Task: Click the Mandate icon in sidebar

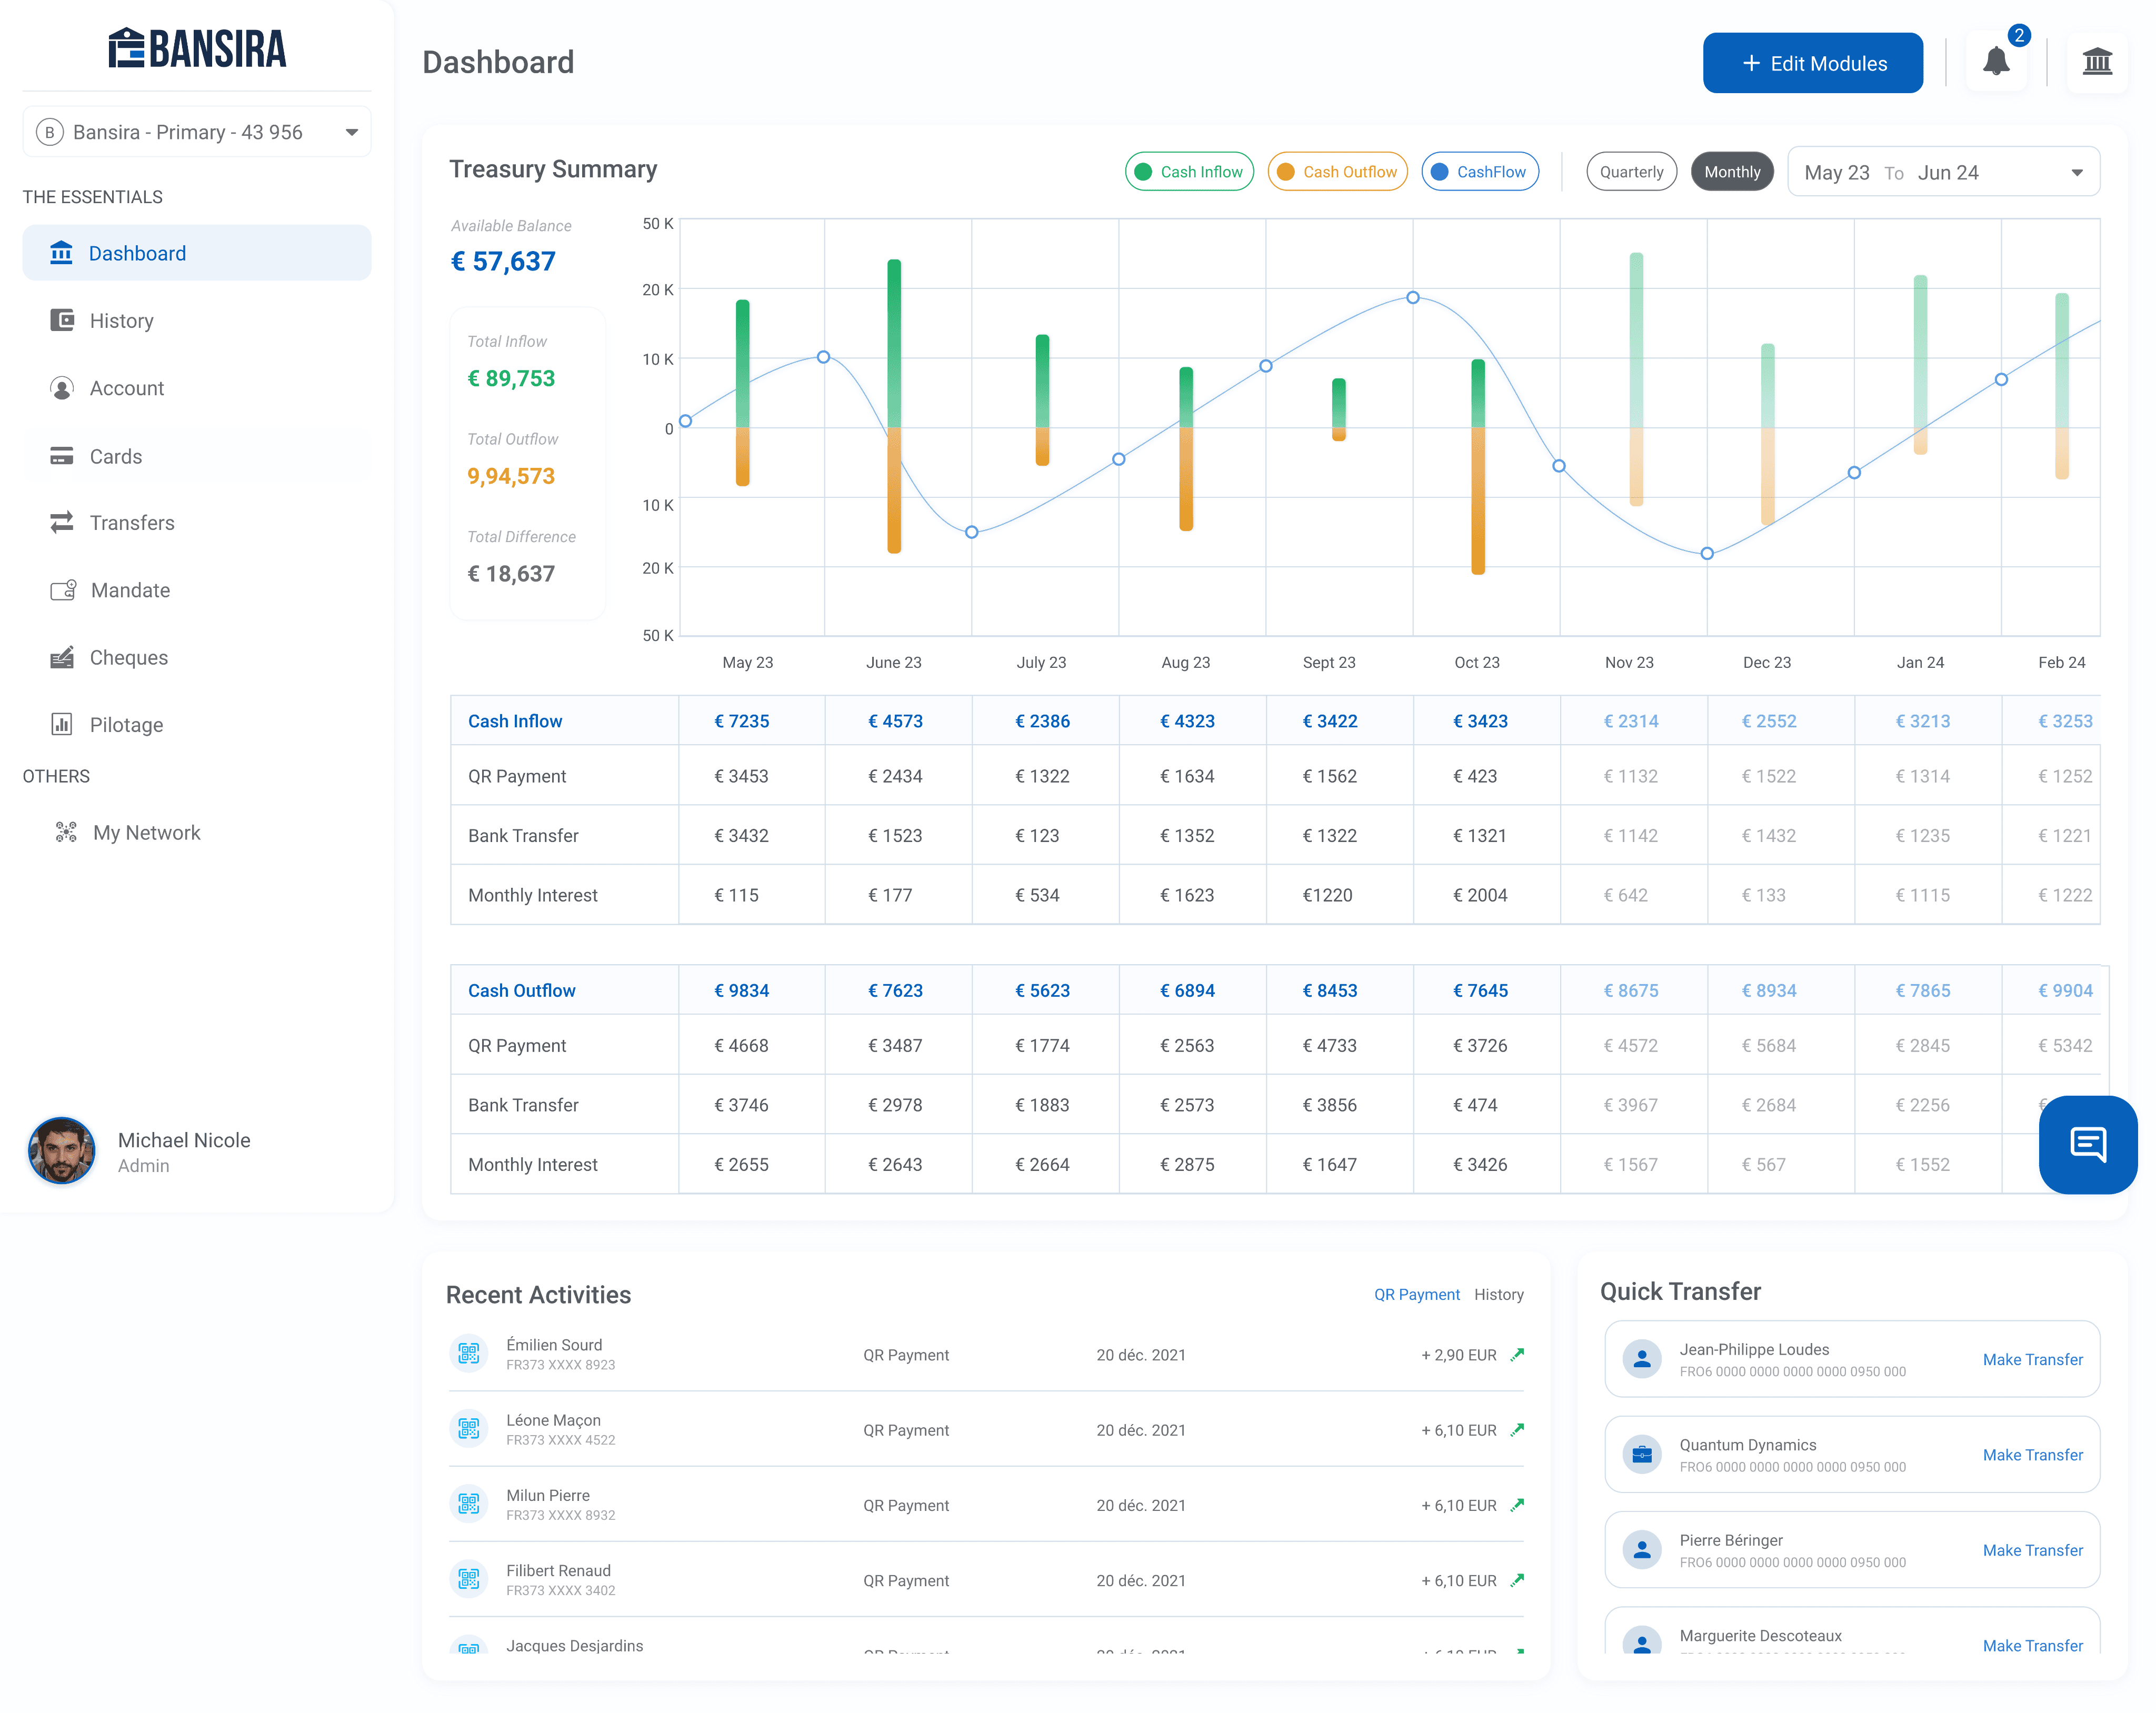Action: pos(63,590)
